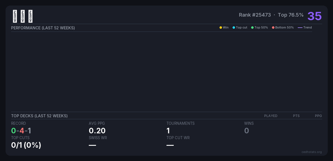Click the purple Trend line marker
Viewport: 333px width, 161px height.
(x=300, y=28)
